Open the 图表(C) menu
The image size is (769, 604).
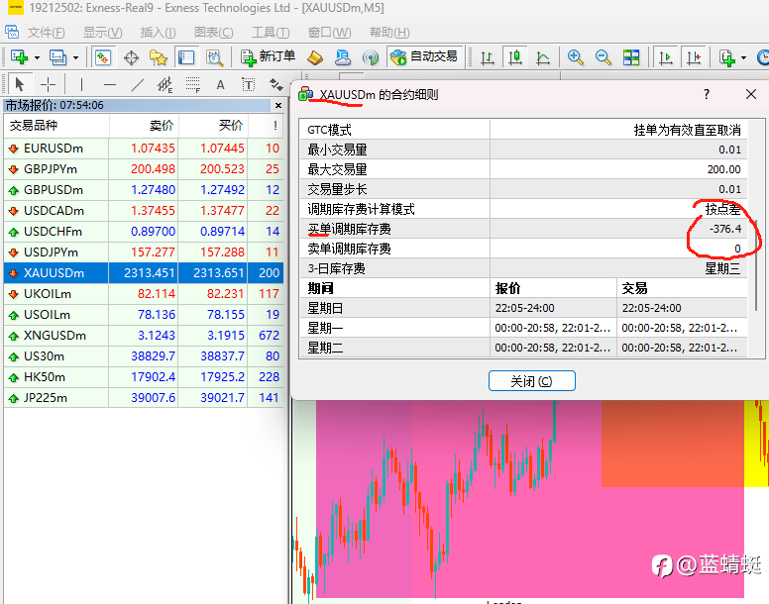214,33
